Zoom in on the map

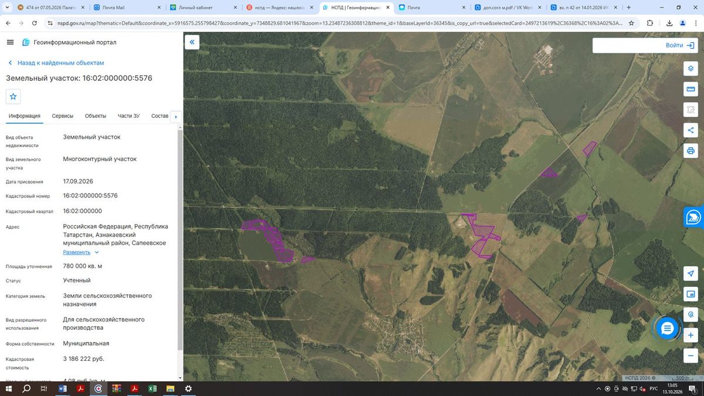point(691,335)
